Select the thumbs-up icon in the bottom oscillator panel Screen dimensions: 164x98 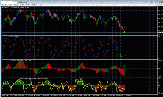click(x=120, y=86)
